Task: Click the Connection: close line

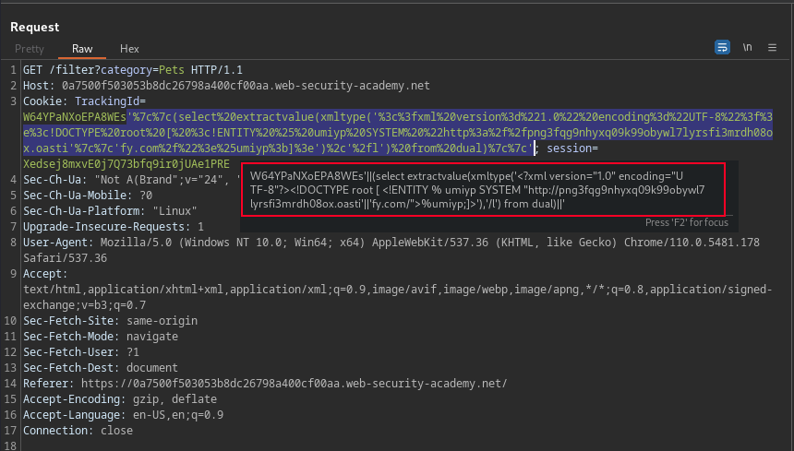Action: coord(78,431)
